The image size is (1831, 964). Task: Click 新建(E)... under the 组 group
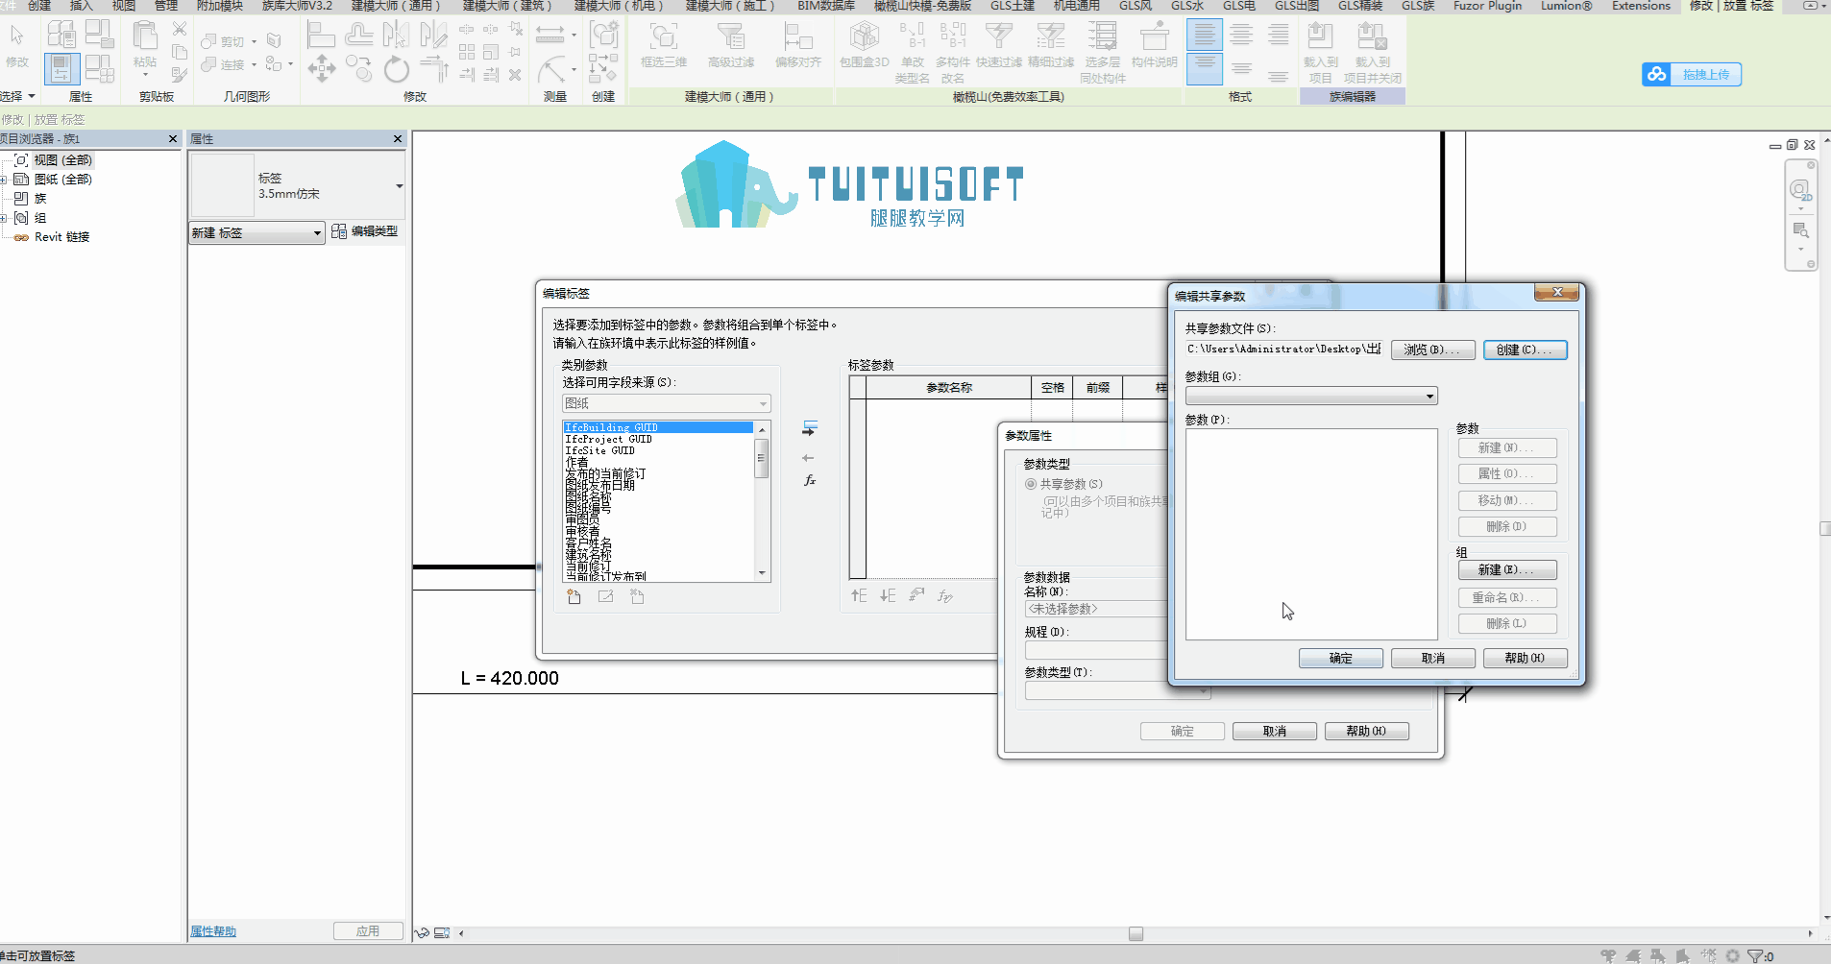(1507, 569)
